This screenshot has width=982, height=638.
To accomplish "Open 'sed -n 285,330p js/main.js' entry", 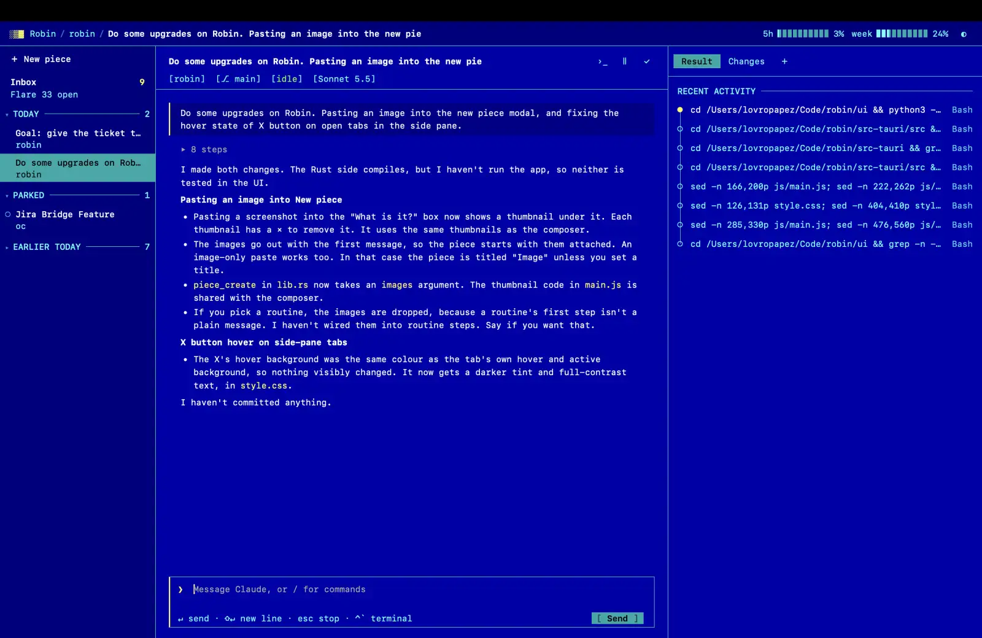I will [825, 225].
